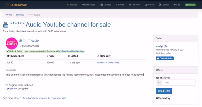Click the 'Established Youtube channel for sale' subtitle
This screenshot has width=202, height=107.
(x=35, y=31)
